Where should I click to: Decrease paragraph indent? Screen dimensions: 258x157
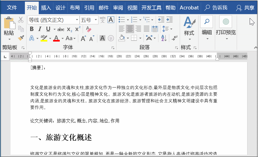click(161, 20)
